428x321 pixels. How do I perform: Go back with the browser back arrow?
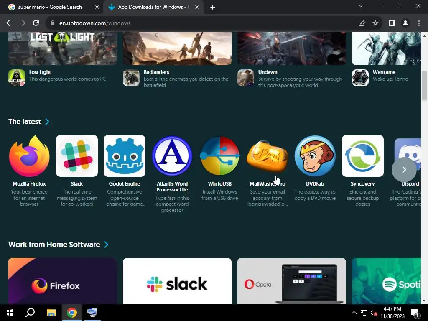(9, 23)
